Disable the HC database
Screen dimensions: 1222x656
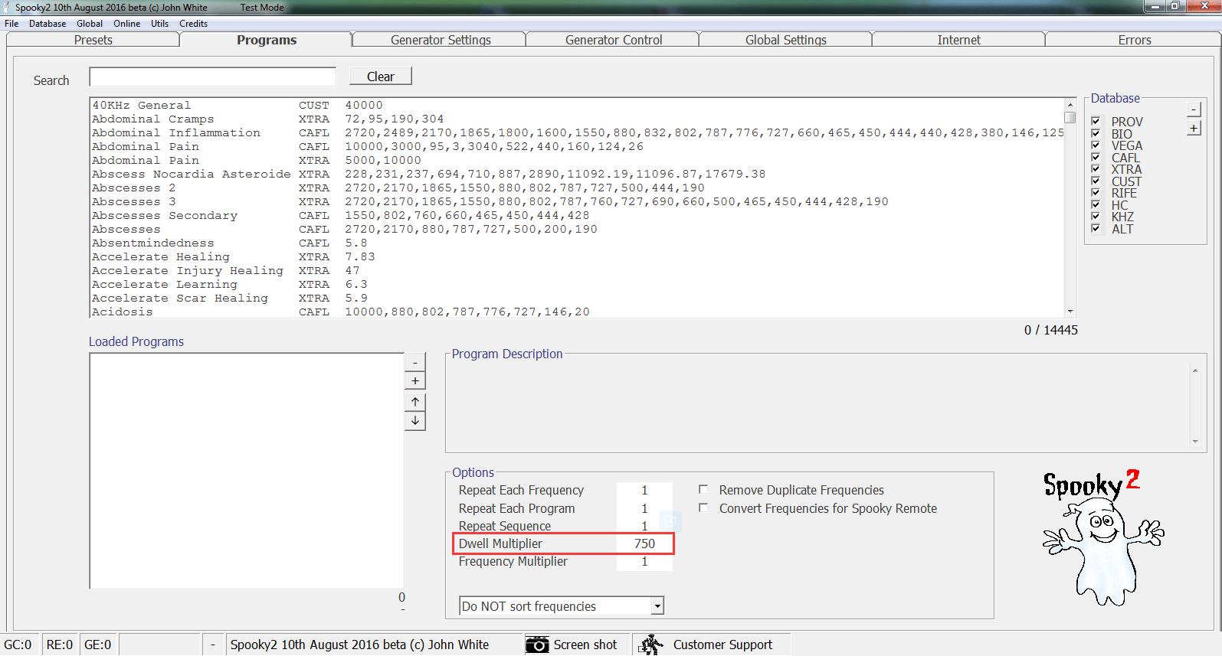1096,205
